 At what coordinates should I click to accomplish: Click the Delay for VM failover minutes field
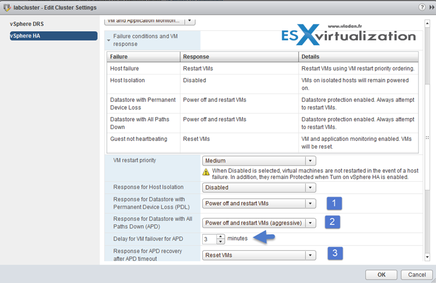click(x=209, y=239)
